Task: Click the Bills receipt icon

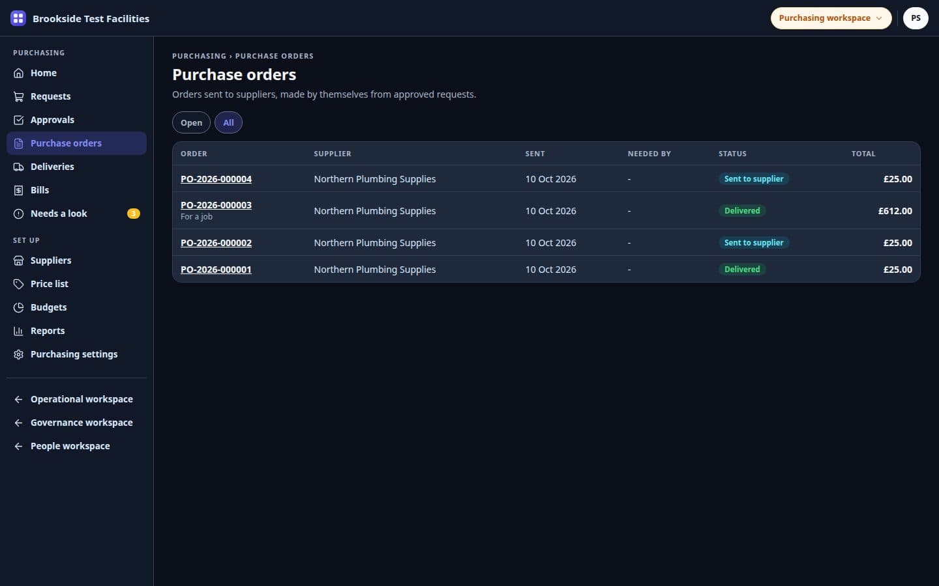Action: click(19, 190)
